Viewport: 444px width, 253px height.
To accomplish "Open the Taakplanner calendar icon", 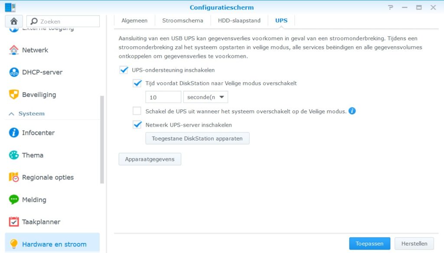I will 14,222.
